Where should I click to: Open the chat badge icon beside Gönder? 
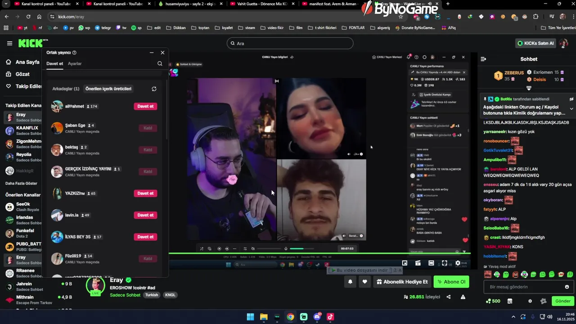(x=543, y=301)
